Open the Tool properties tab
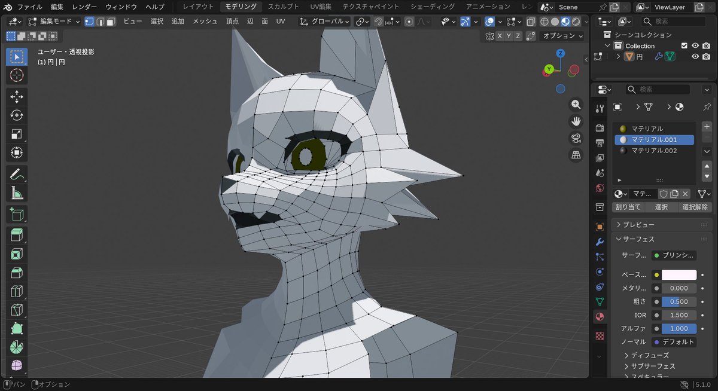This screenshot has width=718, height=391. [x=600, y=109]
